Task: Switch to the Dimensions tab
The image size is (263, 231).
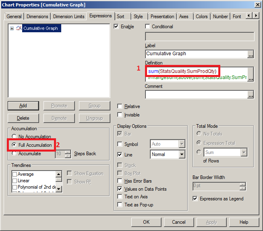Action: point(37,17)
